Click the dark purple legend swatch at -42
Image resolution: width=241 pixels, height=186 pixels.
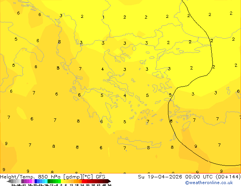pos(22,181)
